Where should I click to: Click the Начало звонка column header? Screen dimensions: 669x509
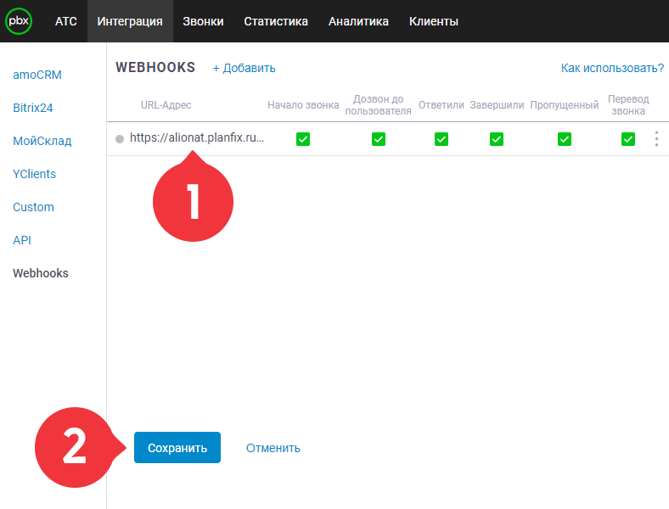(303, 105)
